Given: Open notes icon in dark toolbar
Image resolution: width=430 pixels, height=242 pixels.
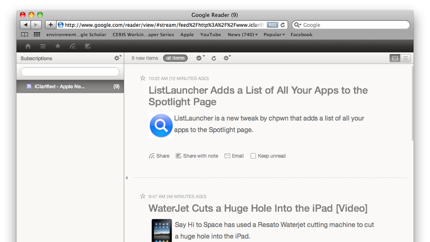Looking at the screenshot, I should [x=88, y=46].
